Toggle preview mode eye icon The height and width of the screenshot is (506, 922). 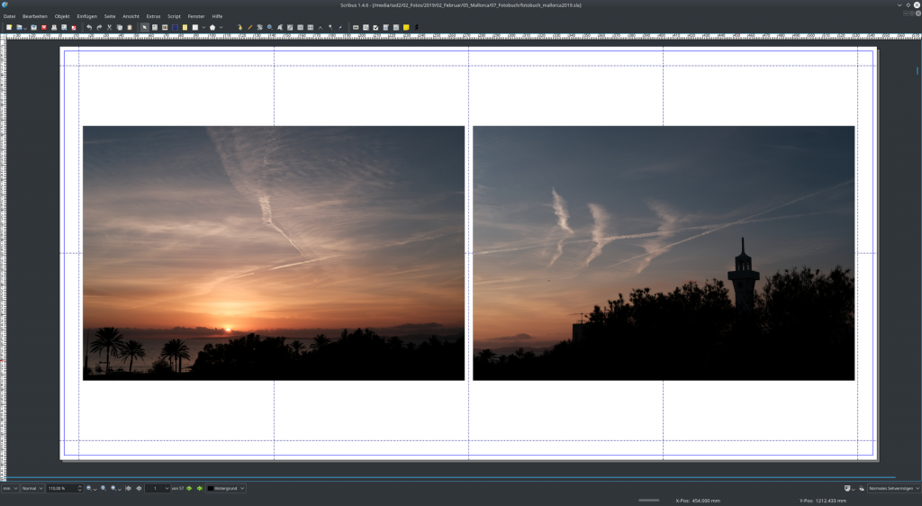point(860,488)
